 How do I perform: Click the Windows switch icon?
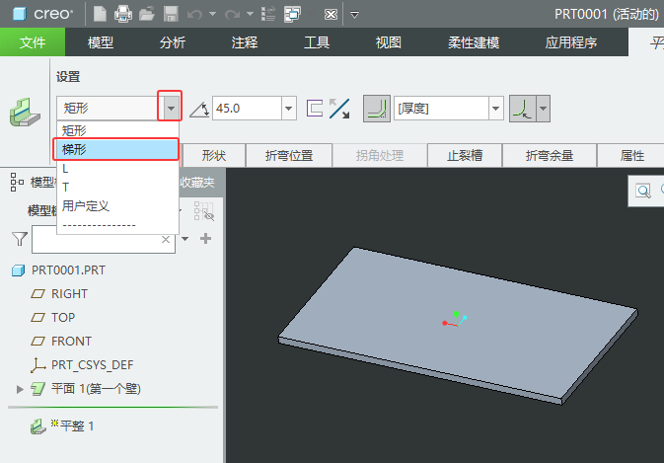[x=292, y=14]
